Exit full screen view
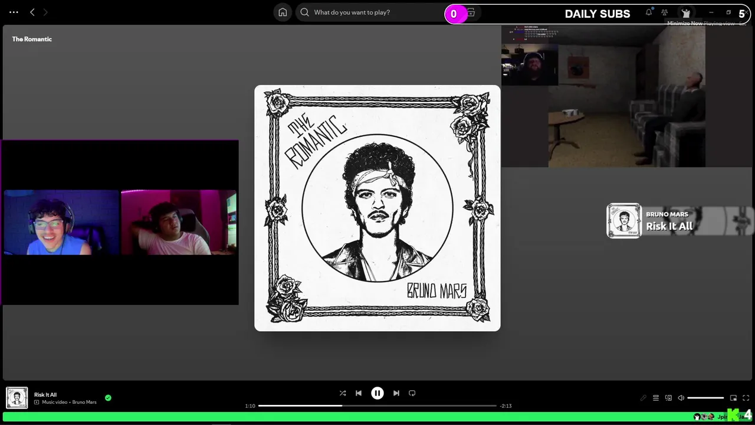The height and width of the screenshot is (425, 755). (x=746, y=398)
